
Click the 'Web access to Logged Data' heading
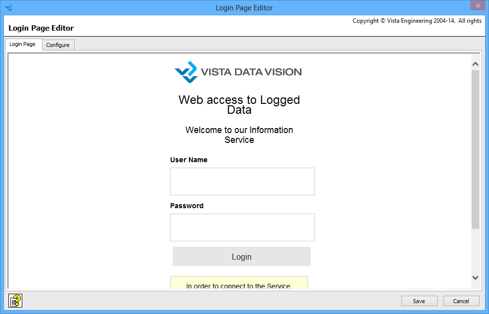(x=239, y=104)
